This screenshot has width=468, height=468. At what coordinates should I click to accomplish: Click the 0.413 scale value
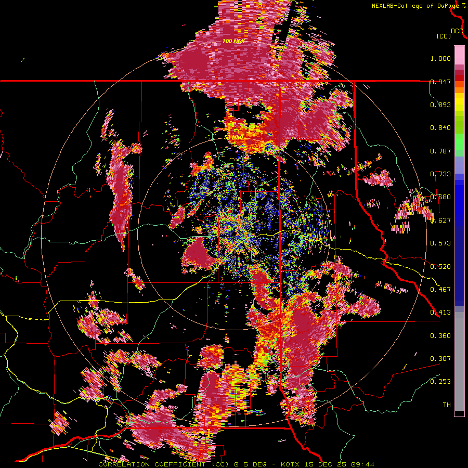coord(440,313)
